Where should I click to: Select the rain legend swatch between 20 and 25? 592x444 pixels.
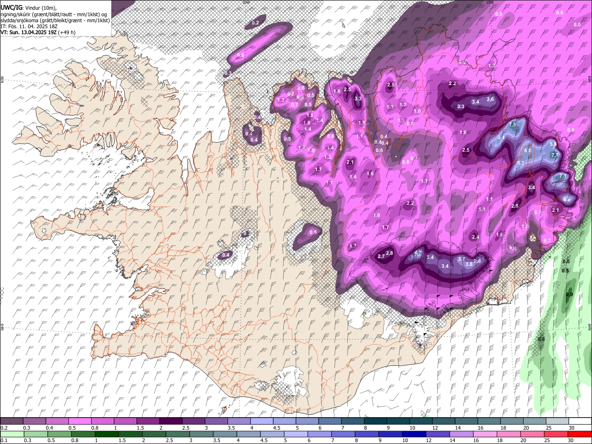531,434
